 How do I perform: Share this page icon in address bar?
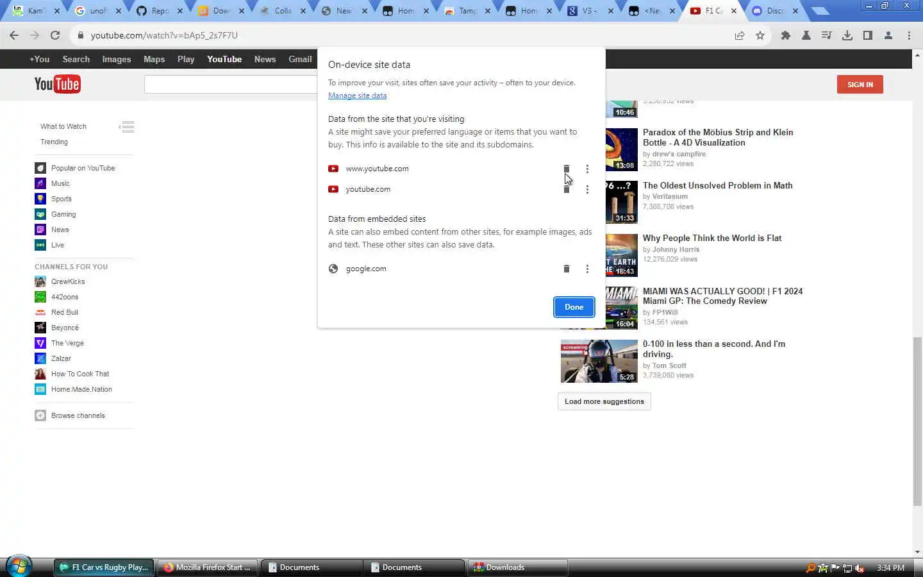click(x=740, y=35)
